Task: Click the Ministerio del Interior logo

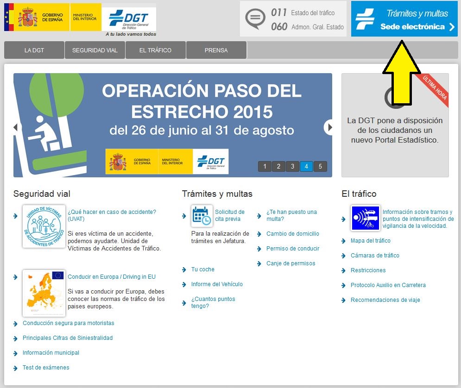Action: click(x=86, y=17)
